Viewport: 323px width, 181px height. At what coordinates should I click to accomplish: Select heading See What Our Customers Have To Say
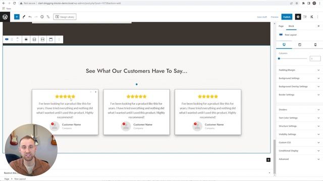tap(136, 71)
